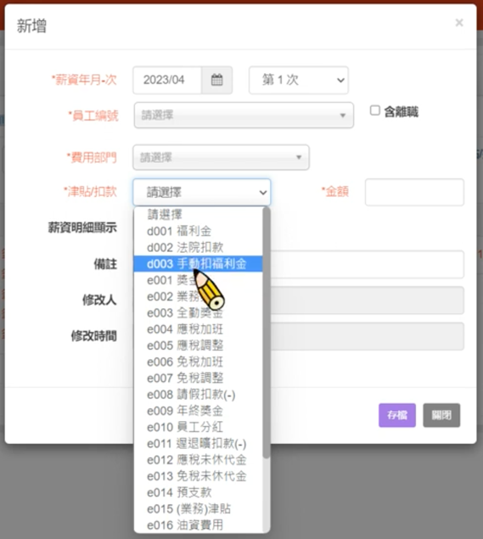Click the 存檔 save button
Viewport: 483px width, 539px height.
pyautogui.click(x=397, y=415)
